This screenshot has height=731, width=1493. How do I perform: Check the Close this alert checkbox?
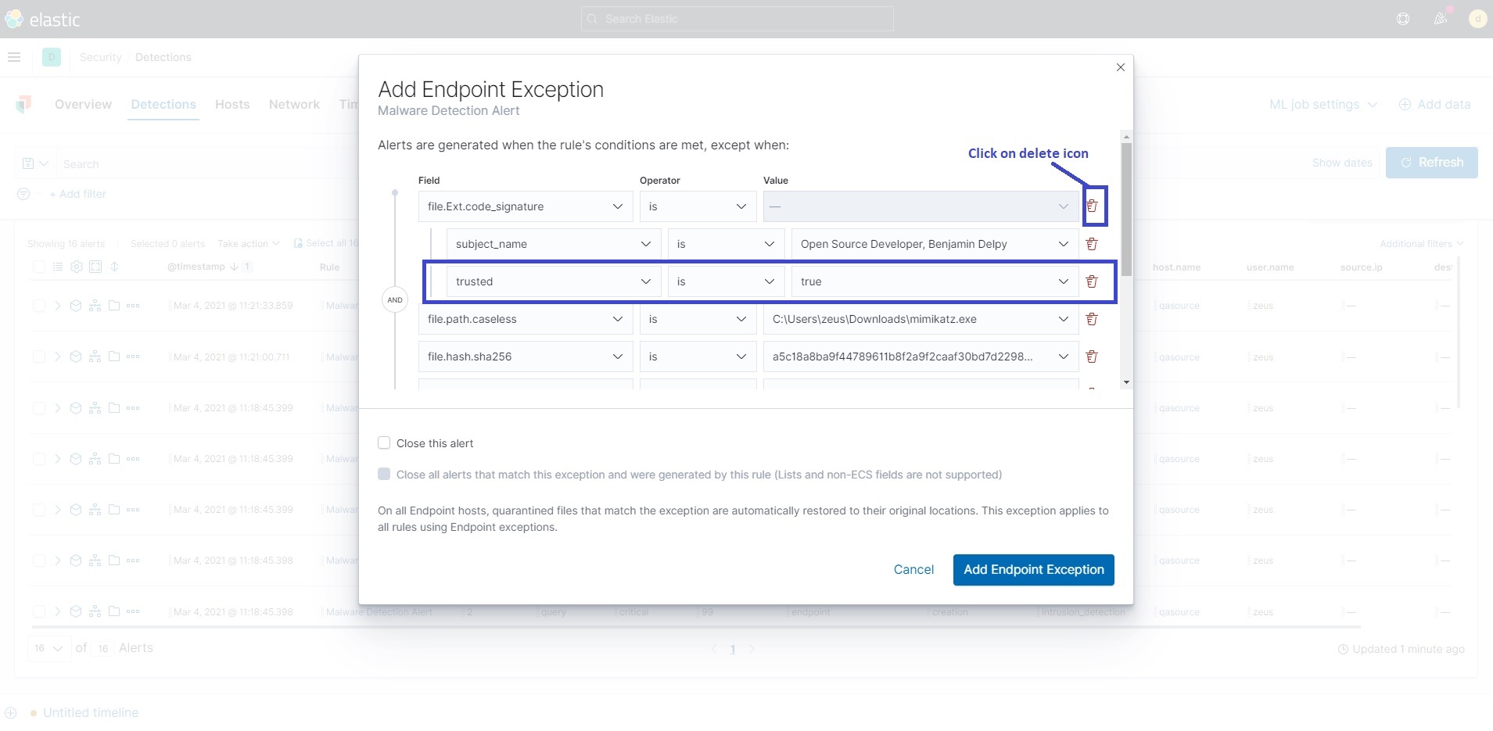pyautogui.click(x=385, y=443)
